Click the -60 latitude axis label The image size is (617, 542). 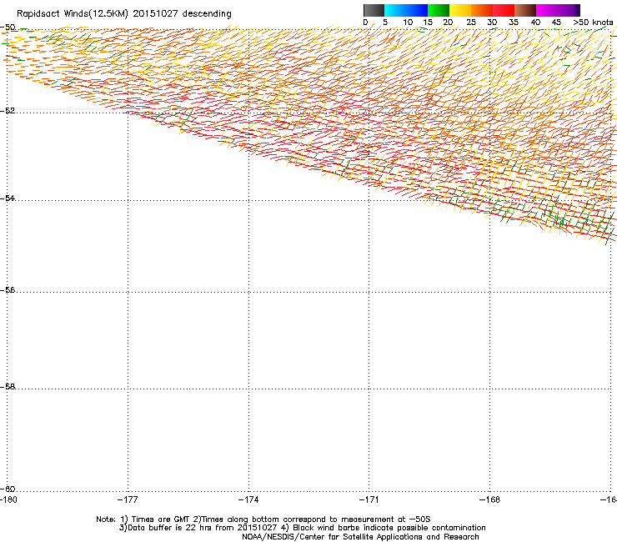tap(8, 489)
